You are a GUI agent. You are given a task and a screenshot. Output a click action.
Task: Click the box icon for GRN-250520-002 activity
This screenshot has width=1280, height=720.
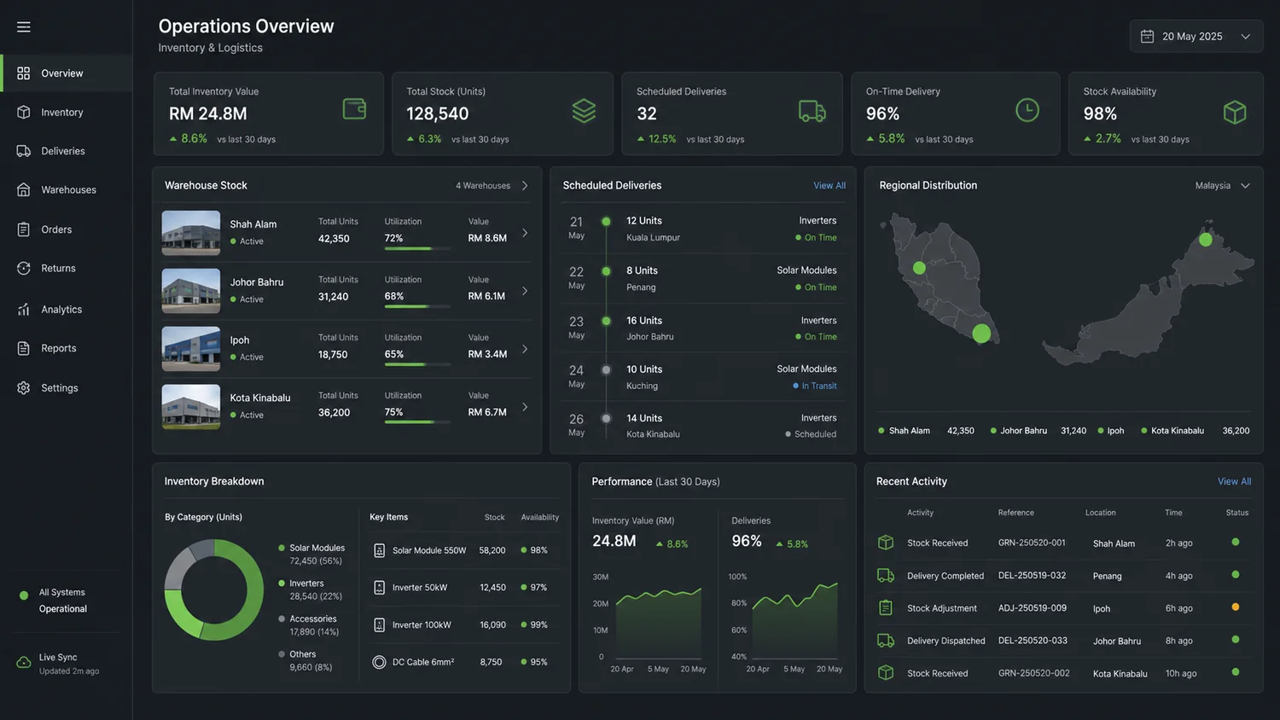pyautogui.click(x=886, y=673)
